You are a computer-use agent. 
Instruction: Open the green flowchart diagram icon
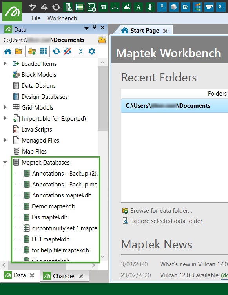tap(150, 7)
